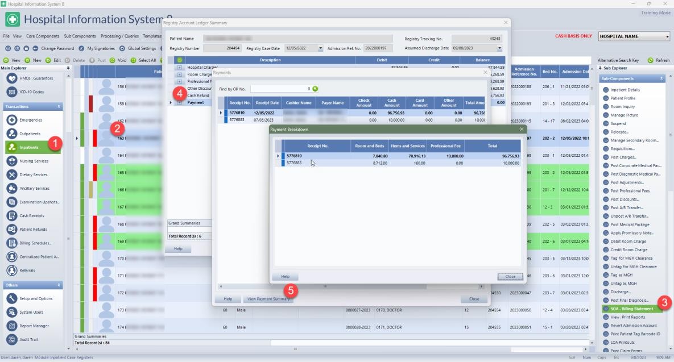Open the Assumed Discharge Date dropdown

[500, 48]
